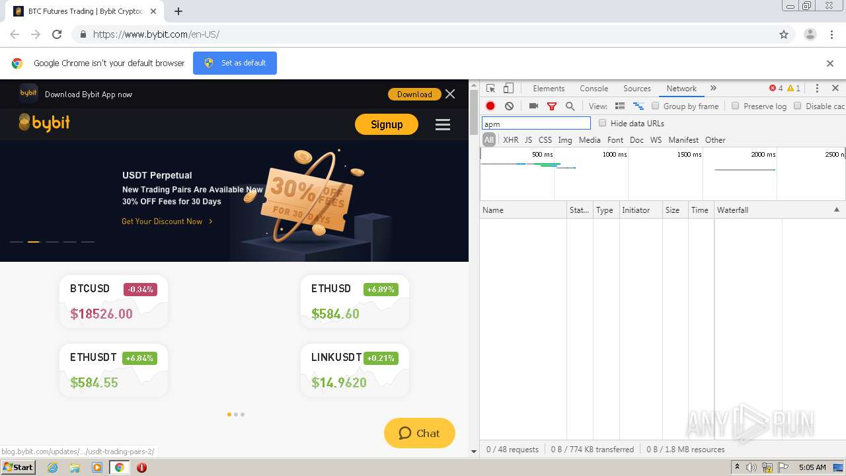Viewport: 846px width, 476px height.
Task: Reload the Bybit page
Action: [x=57, y=34]
